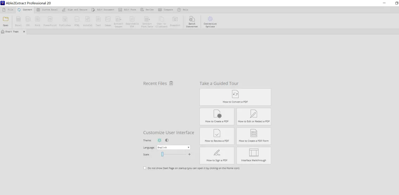This screenshot has width=399, height=195.
Task: Increase scale with the plus button
Action: point(189,154)
